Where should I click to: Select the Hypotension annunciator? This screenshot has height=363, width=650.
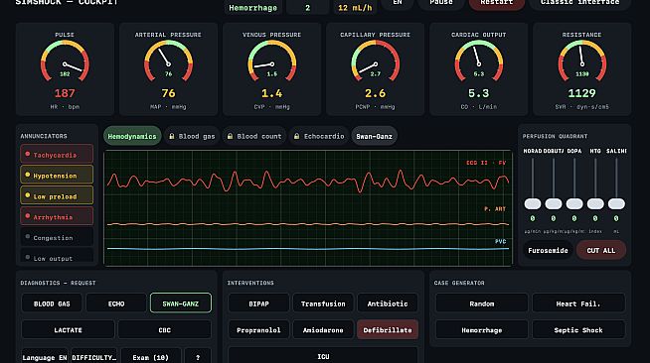(x=57, y=175)
